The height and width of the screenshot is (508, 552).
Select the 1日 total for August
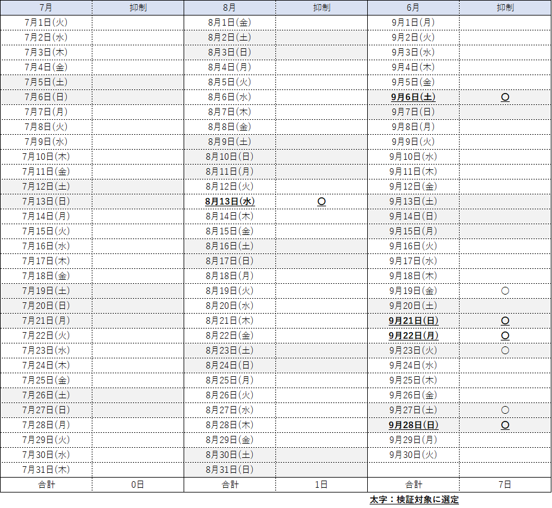(321, 485)
